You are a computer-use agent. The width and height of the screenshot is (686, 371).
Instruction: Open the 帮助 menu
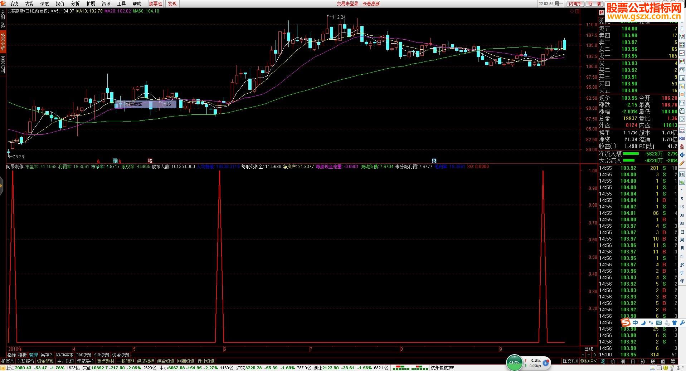click(x=137, y=4)
